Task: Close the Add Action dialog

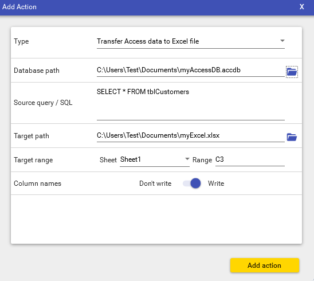Action: pyautogui.click(x=302, y=7)
